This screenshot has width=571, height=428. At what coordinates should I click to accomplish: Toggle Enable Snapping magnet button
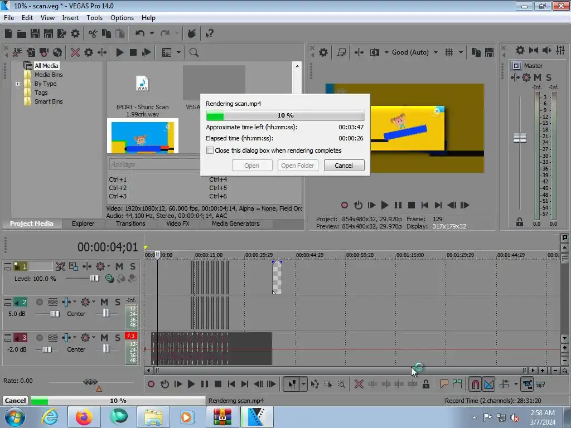pyautogui.click(x=475, y=384)
